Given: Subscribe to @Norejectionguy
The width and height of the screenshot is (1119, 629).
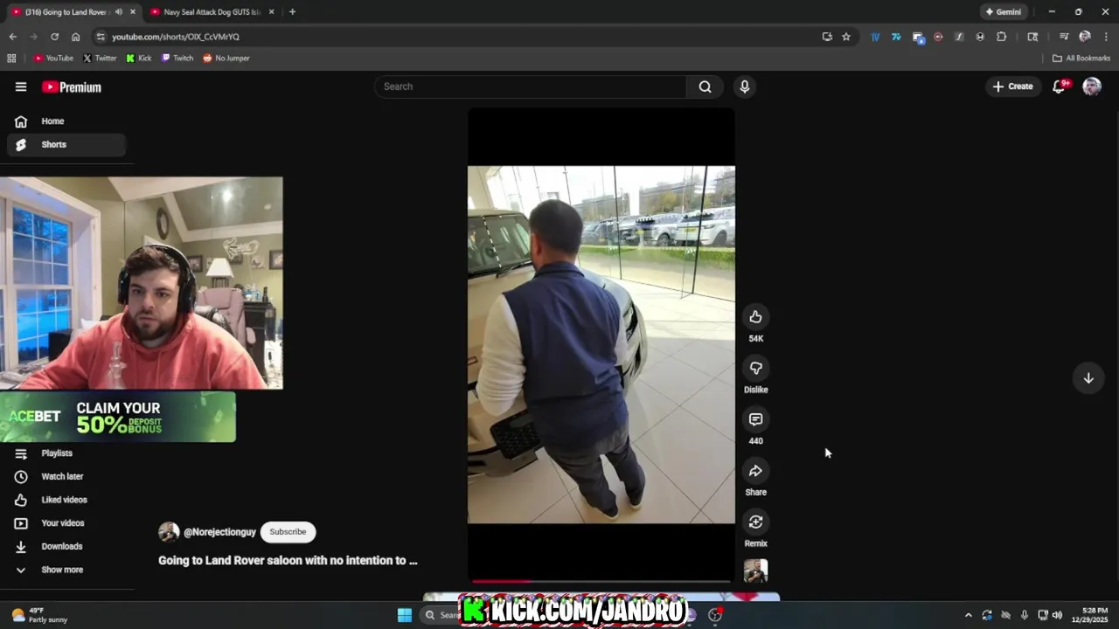Looking at the screenshot, I should (x=288, y=532).
